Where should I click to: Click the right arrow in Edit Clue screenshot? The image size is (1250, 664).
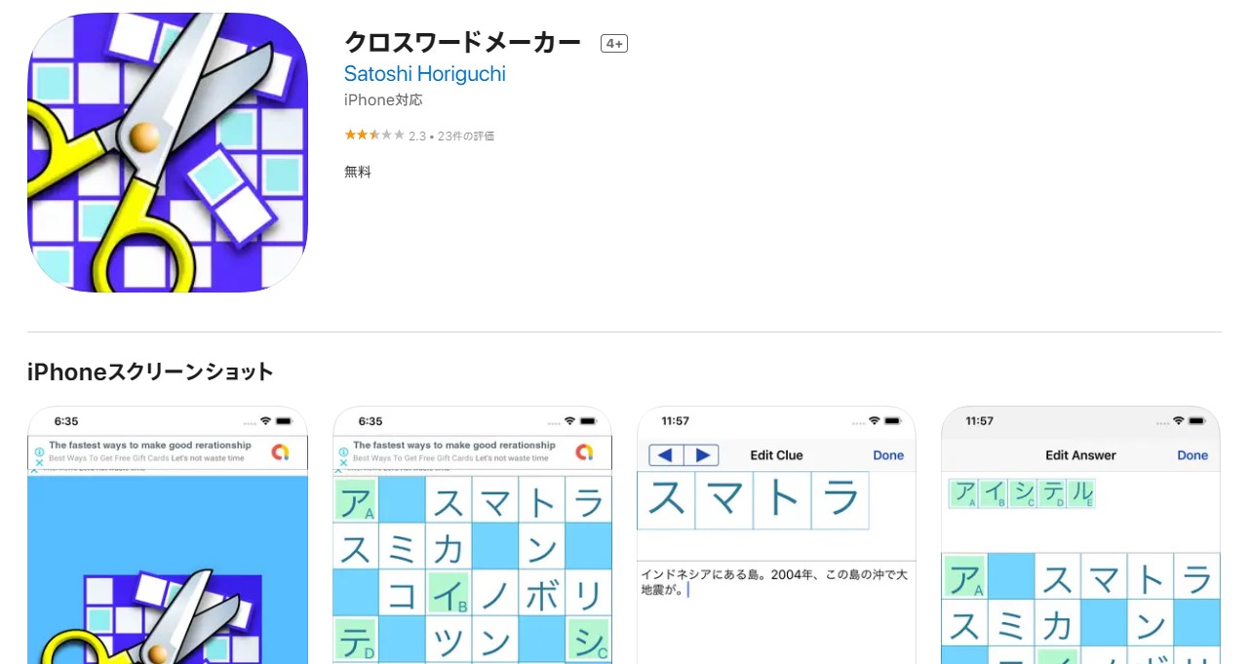(702, 455)
